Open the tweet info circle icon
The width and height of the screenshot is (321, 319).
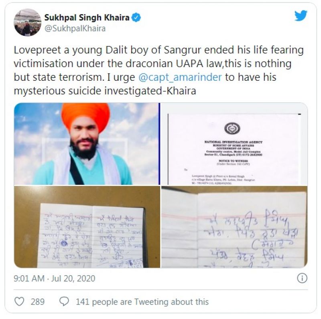(x=302, y=278)
